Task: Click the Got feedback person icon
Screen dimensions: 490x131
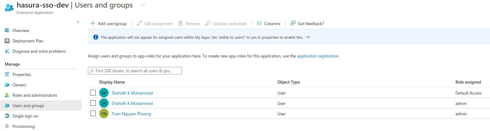Action: (x=293, y=24)
